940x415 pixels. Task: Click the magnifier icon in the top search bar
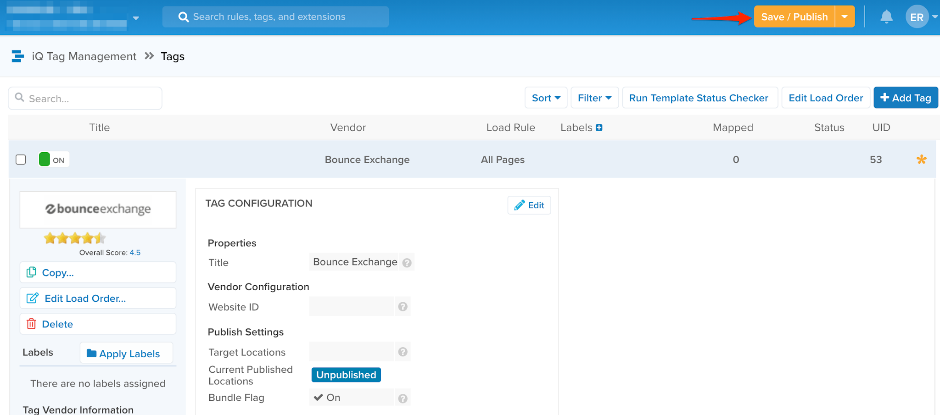pos(183,17)
